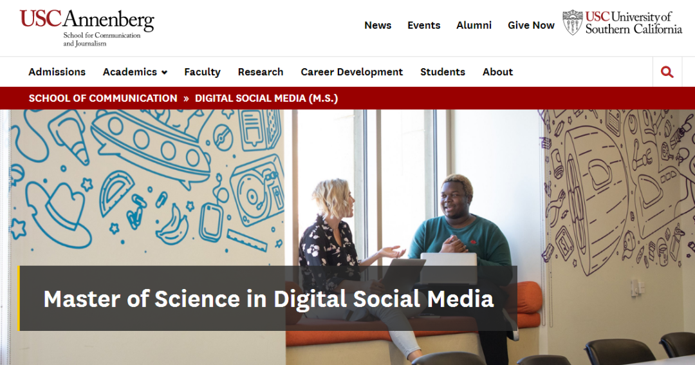Viewport: 695px width, 365px height.
Task: Click the red search magnifier icon
Action: (x=667, y=72)
